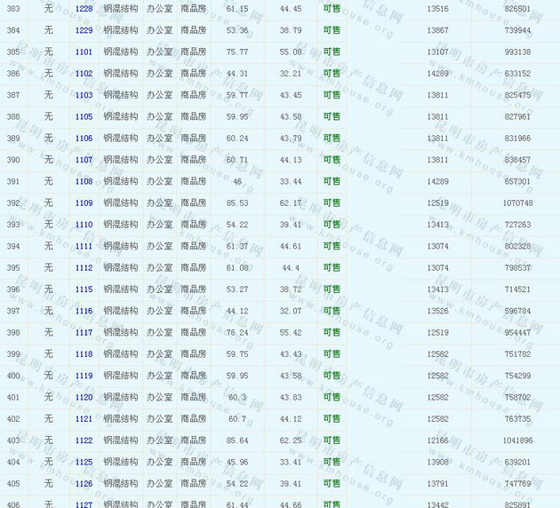Select row number 398 cell
The height and width of the screenshot is (508, 560).
click(x=13, y=333)
